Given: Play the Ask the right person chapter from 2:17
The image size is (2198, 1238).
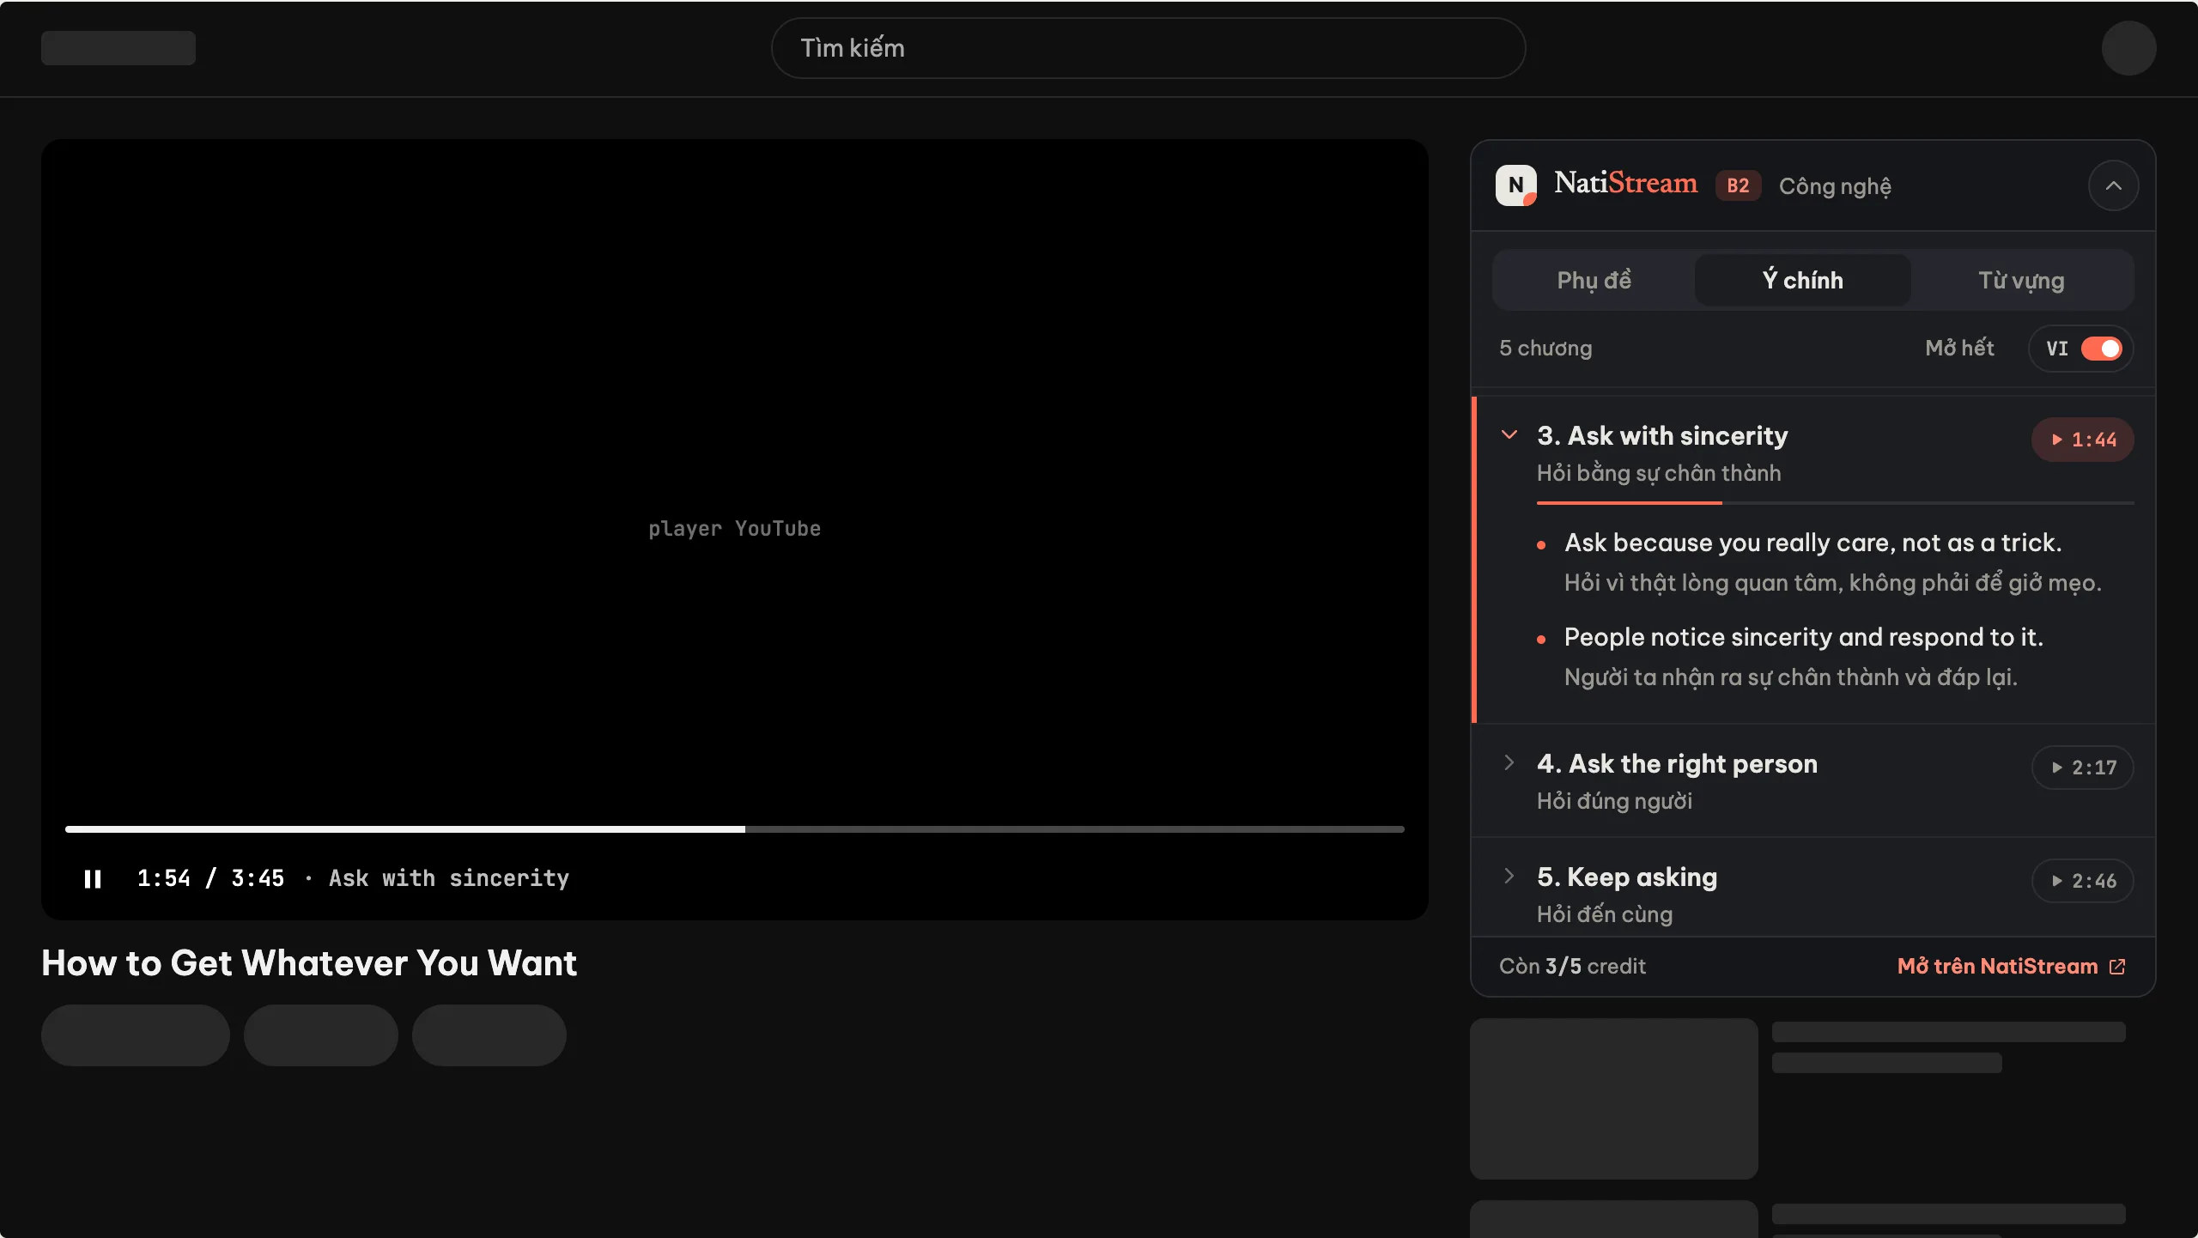Looking at the screenshot, I should pyautogui.click(x=2083, y=768).
